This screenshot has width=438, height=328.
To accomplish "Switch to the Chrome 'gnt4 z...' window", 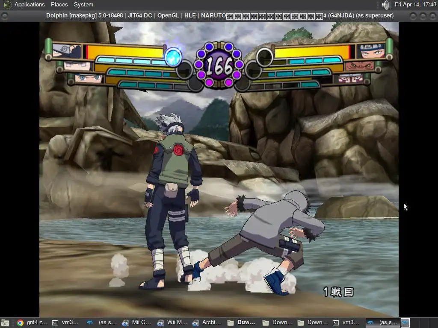I will coord(33,323).
